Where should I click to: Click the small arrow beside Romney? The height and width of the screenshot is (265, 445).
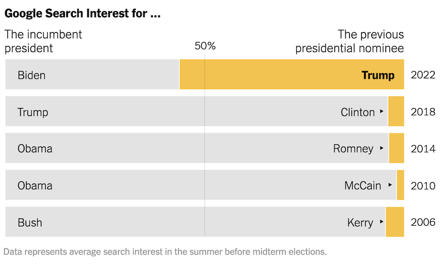click(382, 148)
